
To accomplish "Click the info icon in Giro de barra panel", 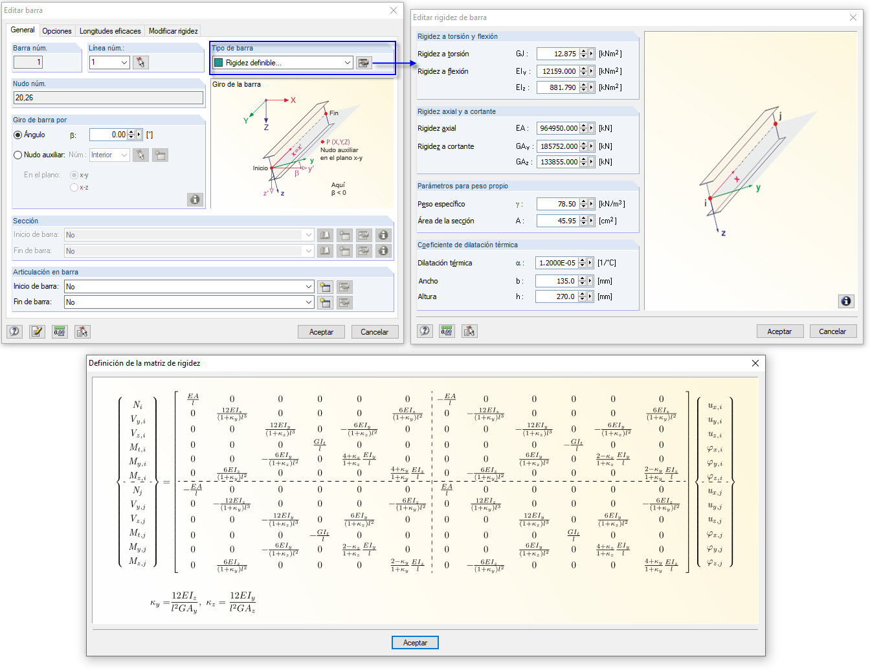I will [195, 199].
